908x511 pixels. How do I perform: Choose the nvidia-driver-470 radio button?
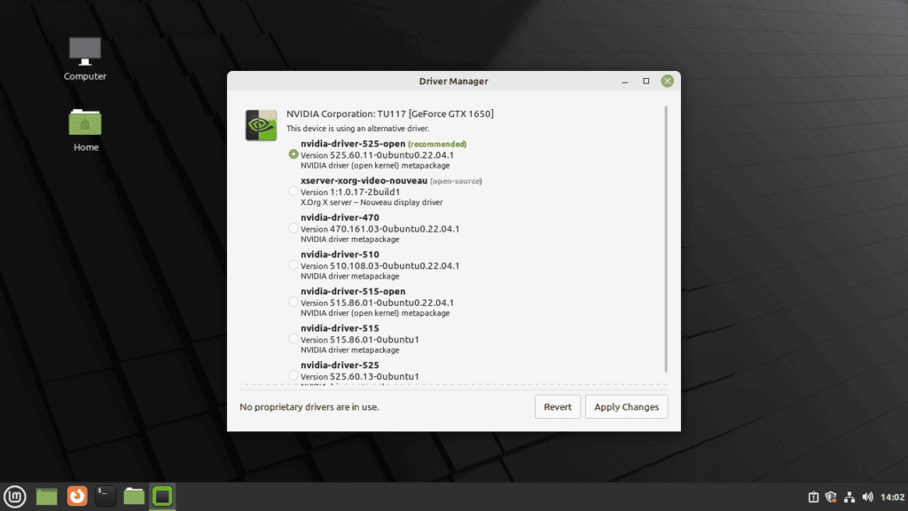pos(294,228)
